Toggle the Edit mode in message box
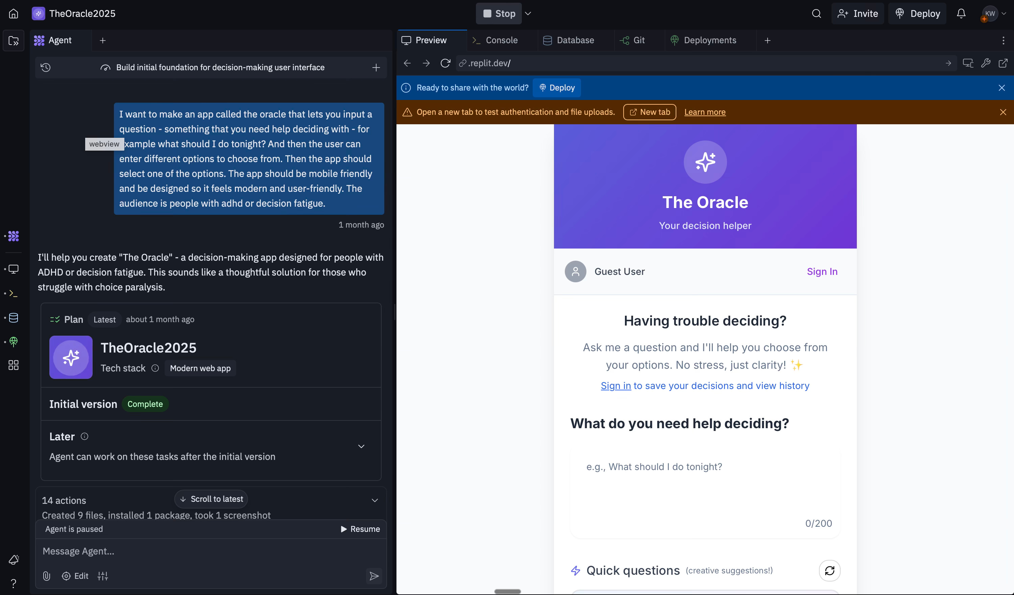Image resolution: width=1014 pixels, height=595 pixels. point(75,576)
